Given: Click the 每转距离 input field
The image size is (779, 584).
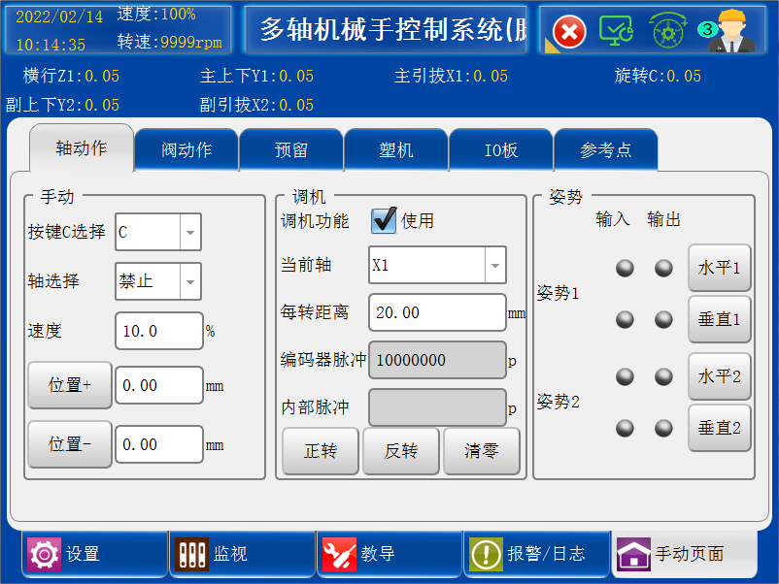Looking at the screenshot, I should 437,312.
